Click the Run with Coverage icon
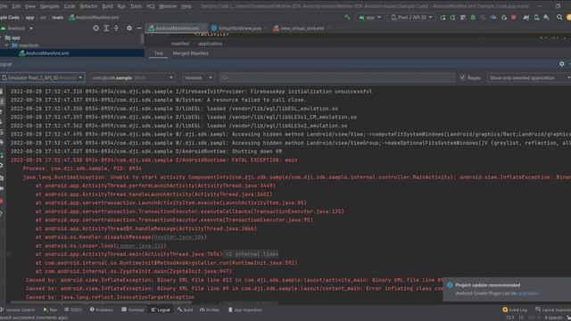This screenshot has height=321, width=571. click(484, 17)
